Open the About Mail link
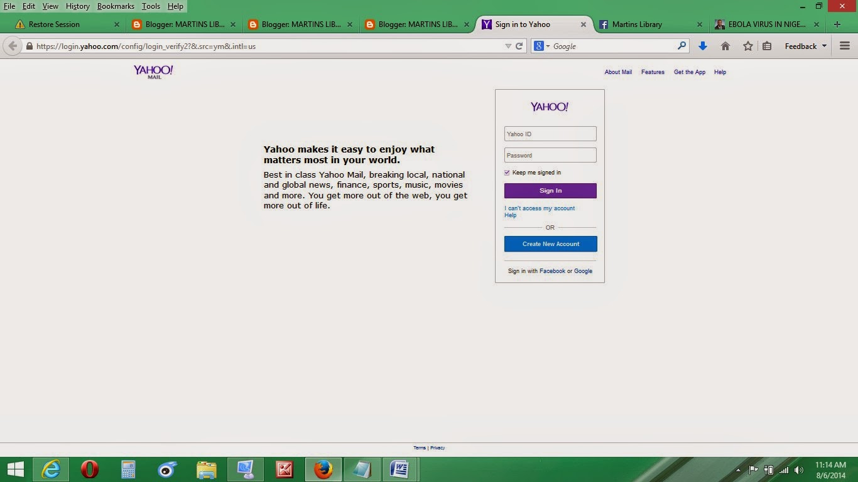Screen dimensions: 858x482 (618, 72)
